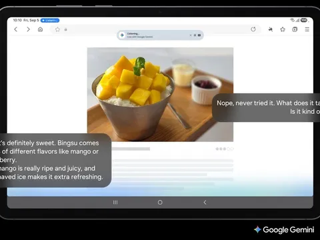
Task: Open the tabs counter button
Action: point(295,29)
